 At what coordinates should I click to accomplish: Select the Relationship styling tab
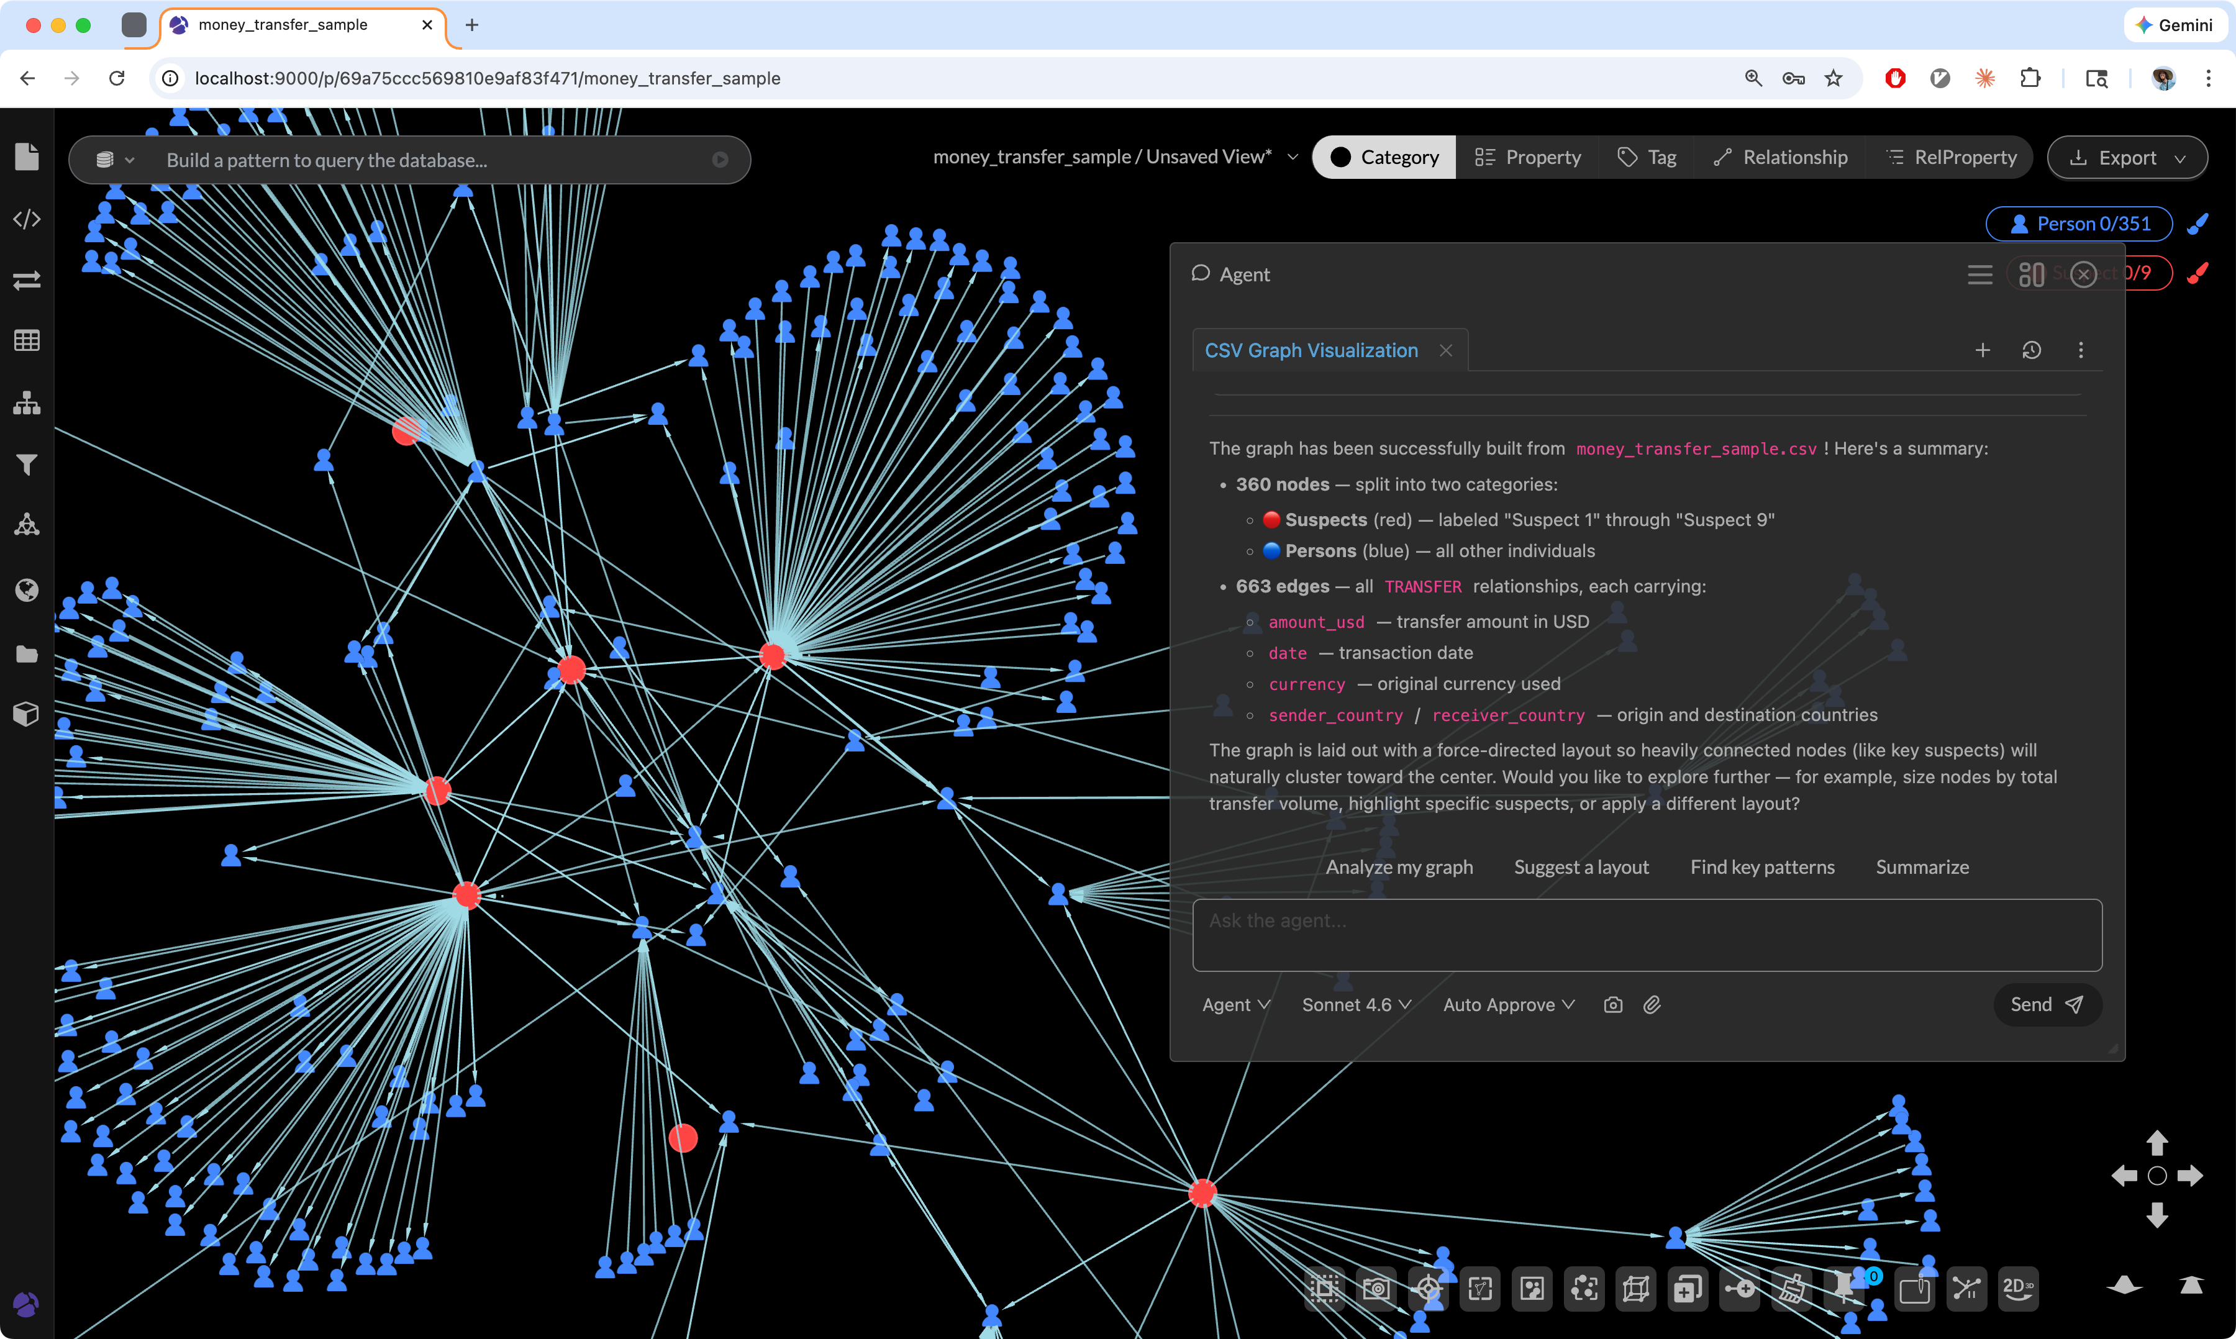(1780, 157)
